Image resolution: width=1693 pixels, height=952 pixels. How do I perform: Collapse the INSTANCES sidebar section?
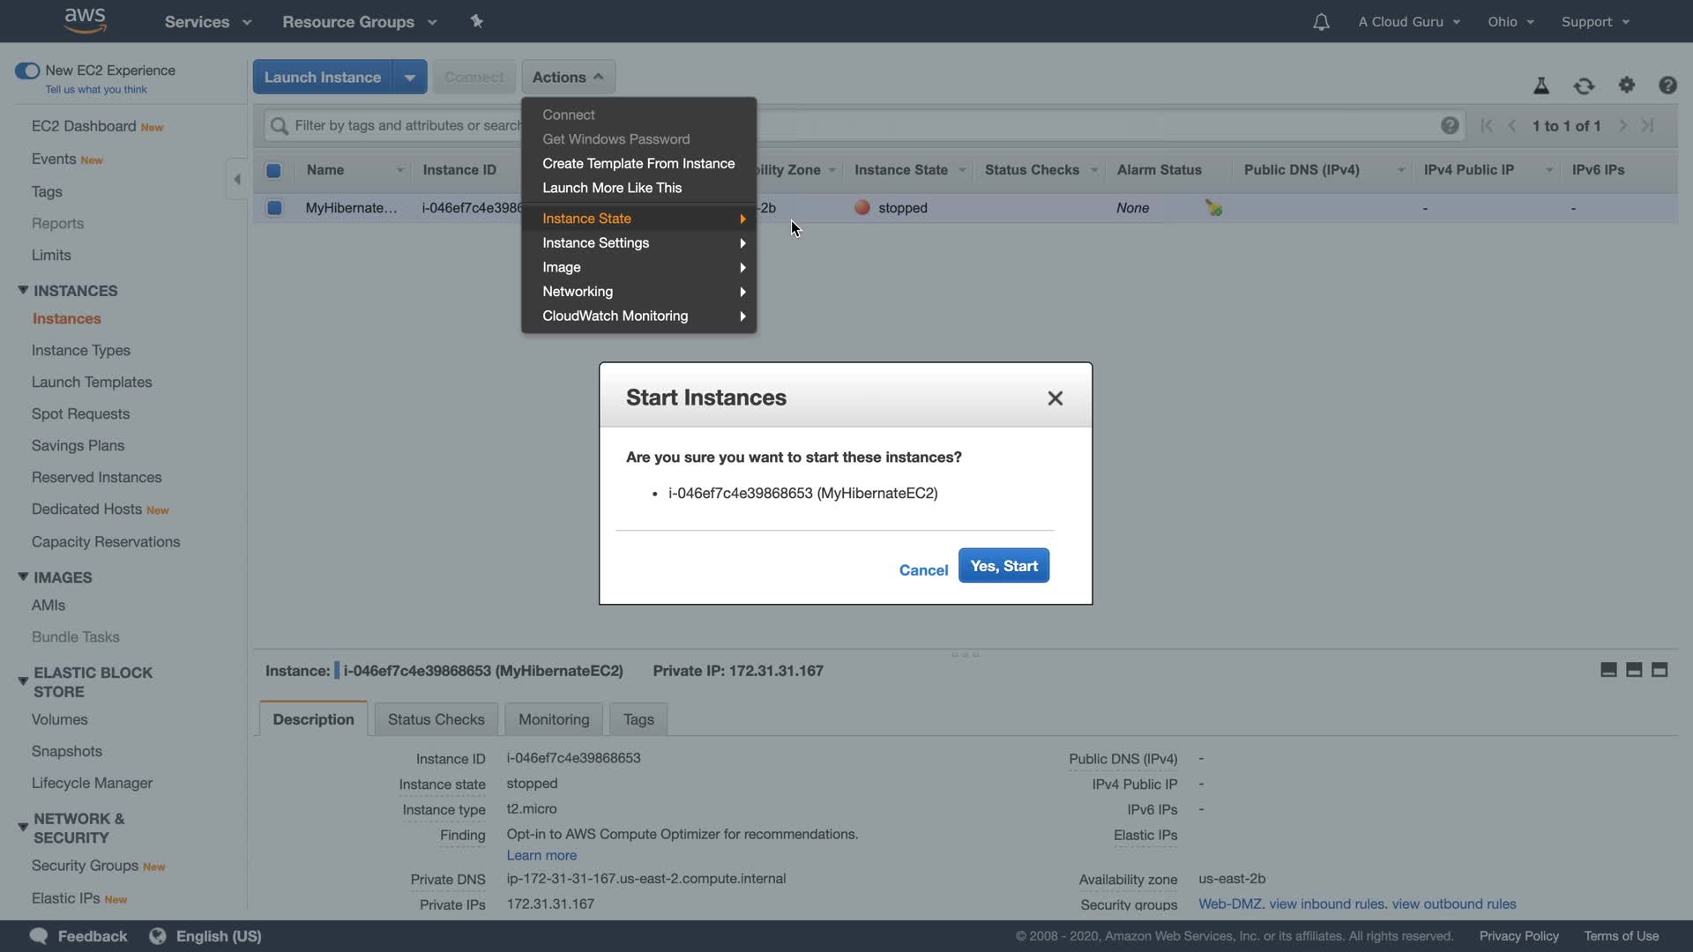(x=23, y=290)
